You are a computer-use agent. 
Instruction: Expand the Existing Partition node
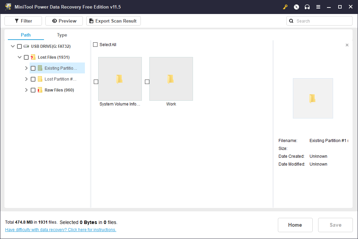click(26, 68)
